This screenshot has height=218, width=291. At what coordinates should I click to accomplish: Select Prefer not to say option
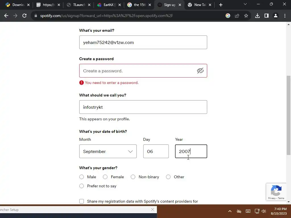click(x=82, y=186)
